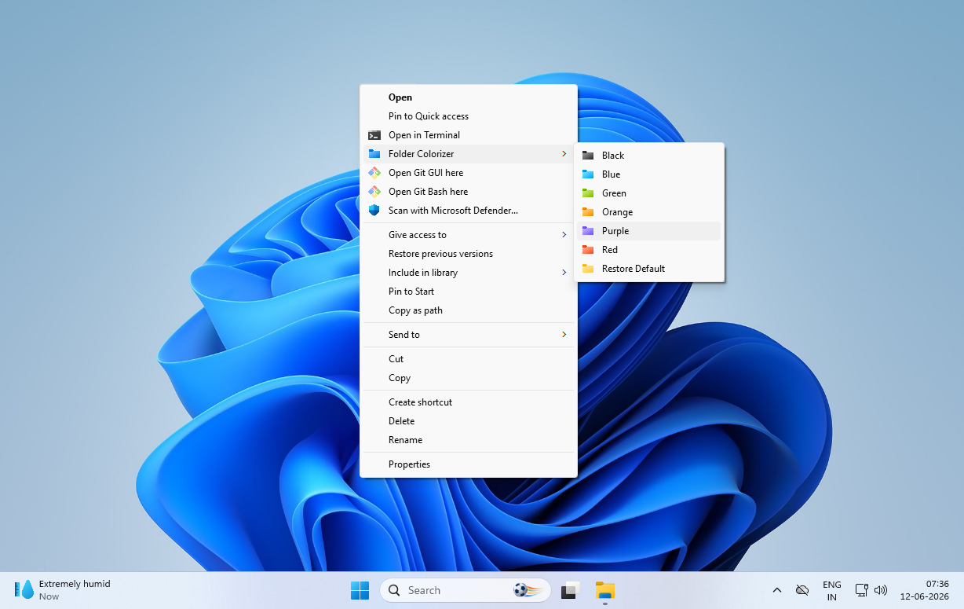
Task: Open the Extremely humid weather widget
Action: coord(63,590)
